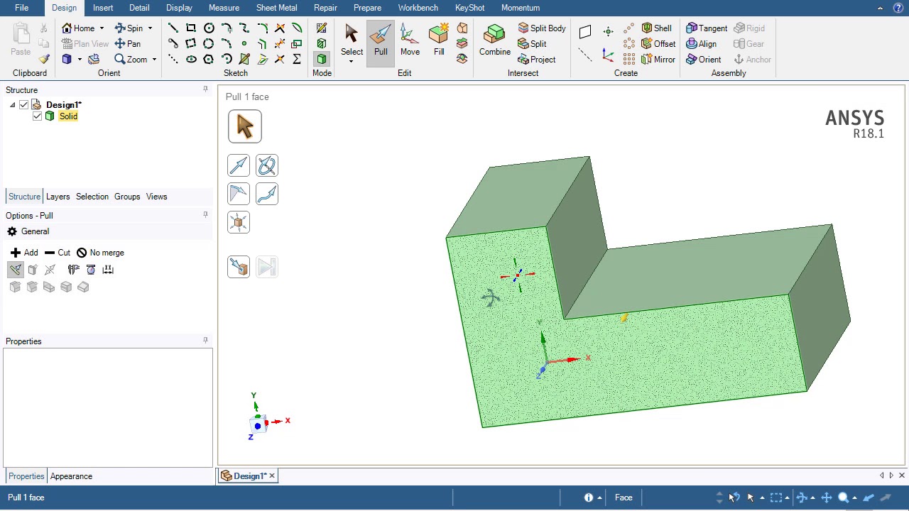Image resolution: width=909 pixels, height=511 pixels.
Task: Open the status bar info dropdown
Action: (599, 498)
